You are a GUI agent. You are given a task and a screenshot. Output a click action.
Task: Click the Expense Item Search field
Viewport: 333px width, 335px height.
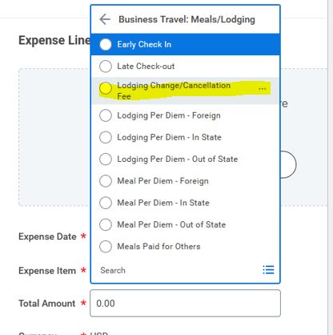(176, 270)
